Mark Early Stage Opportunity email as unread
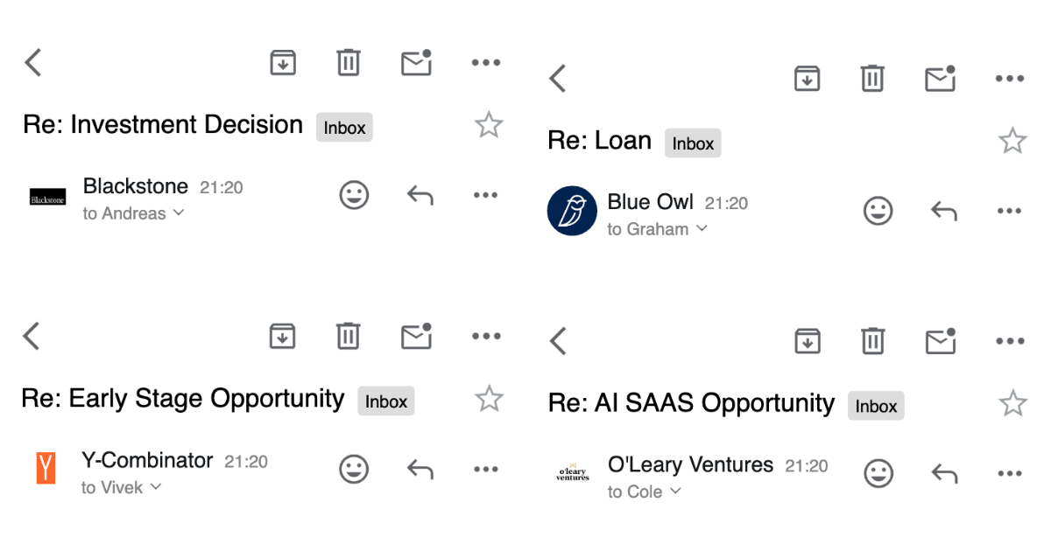Viewport: 1051px width, 551px height. 416,336
